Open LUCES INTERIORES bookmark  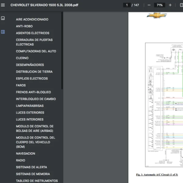tap(30, 119)
